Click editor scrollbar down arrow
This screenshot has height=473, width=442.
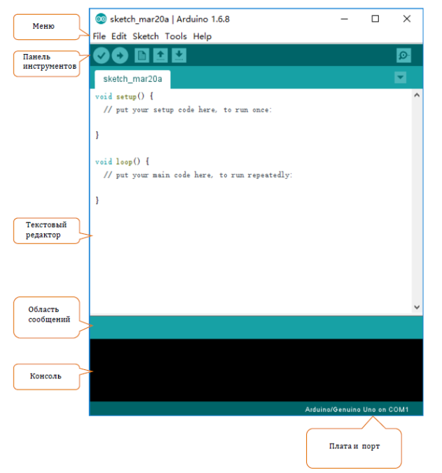(x=417, y=307)
